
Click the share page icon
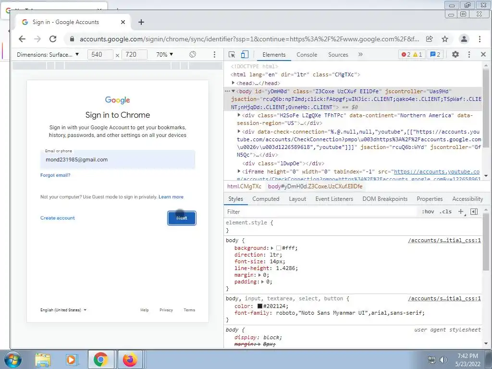[x=429, y=39]
